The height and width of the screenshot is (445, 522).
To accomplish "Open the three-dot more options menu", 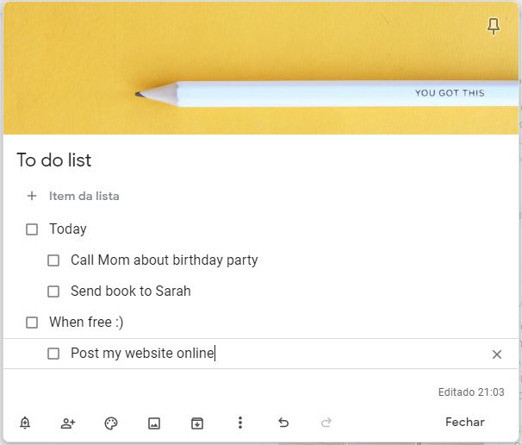I will (240, 423).
